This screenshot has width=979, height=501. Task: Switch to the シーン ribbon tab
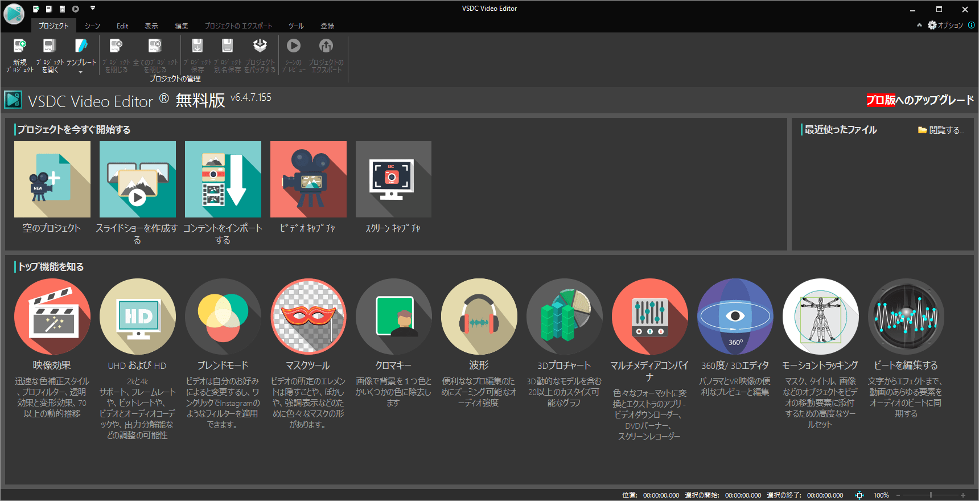point(92,26)
